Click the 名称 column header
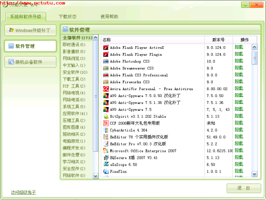Viewport: 266px width, 200px height. tap(153, 40)
